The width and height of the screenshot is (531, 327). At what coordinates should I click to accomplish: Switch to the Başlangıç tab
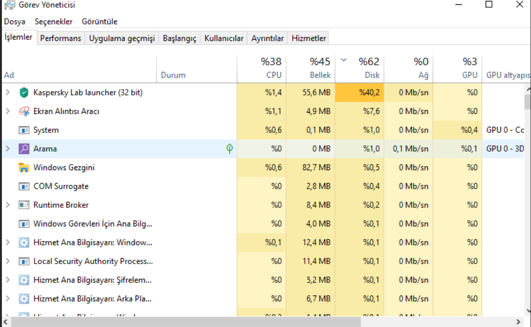[180, 39]
